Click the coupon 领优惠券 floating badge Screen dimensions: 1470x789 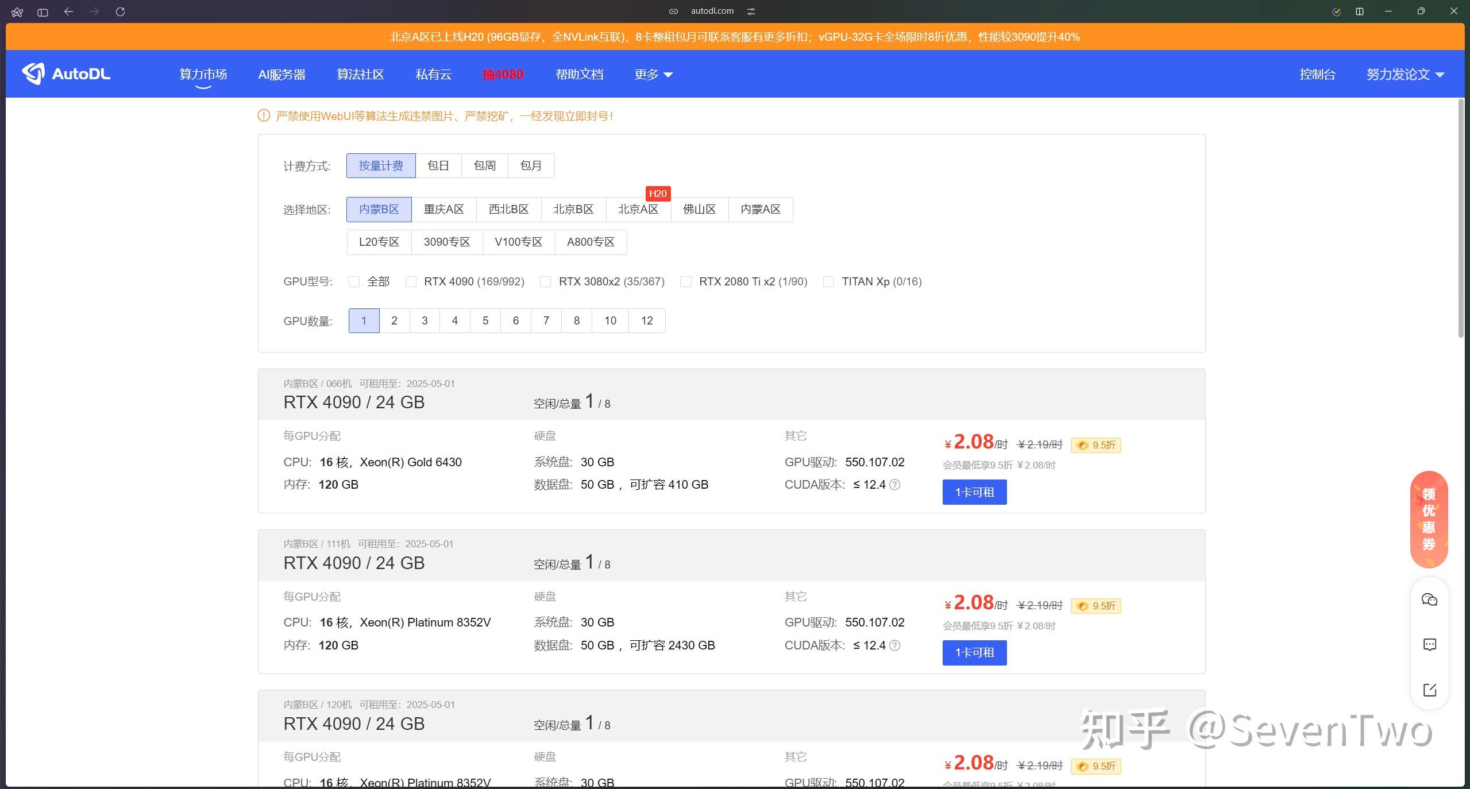(1429, 519)
